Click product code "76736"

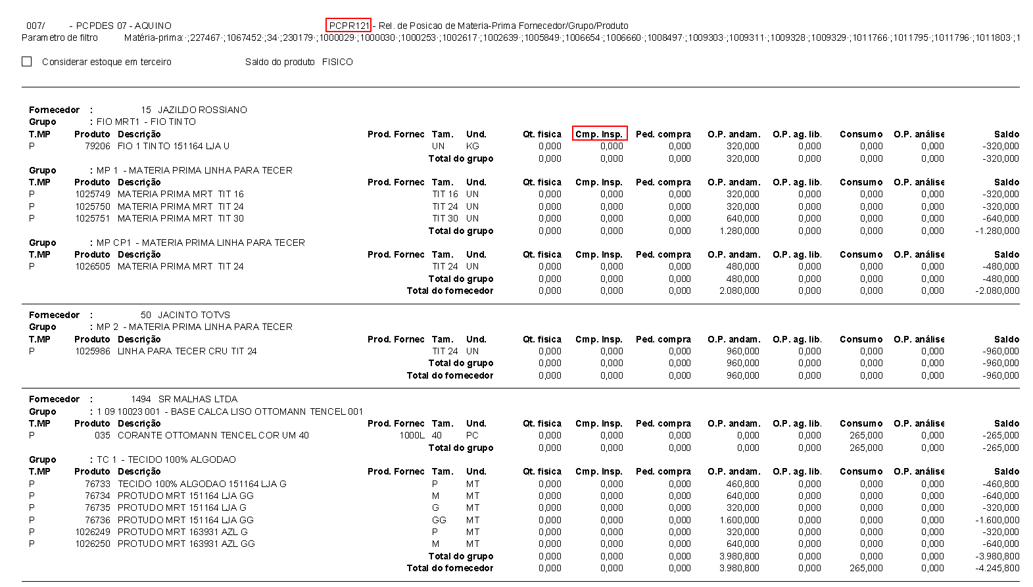pos(97,520)
